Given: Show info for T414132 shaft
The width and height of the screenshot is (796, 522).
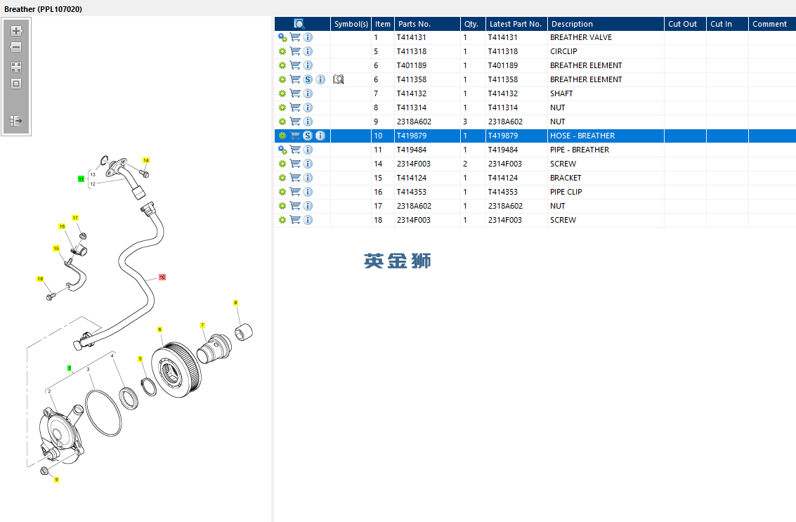Looking at the screenshot, I should click(x=308, y=93).
